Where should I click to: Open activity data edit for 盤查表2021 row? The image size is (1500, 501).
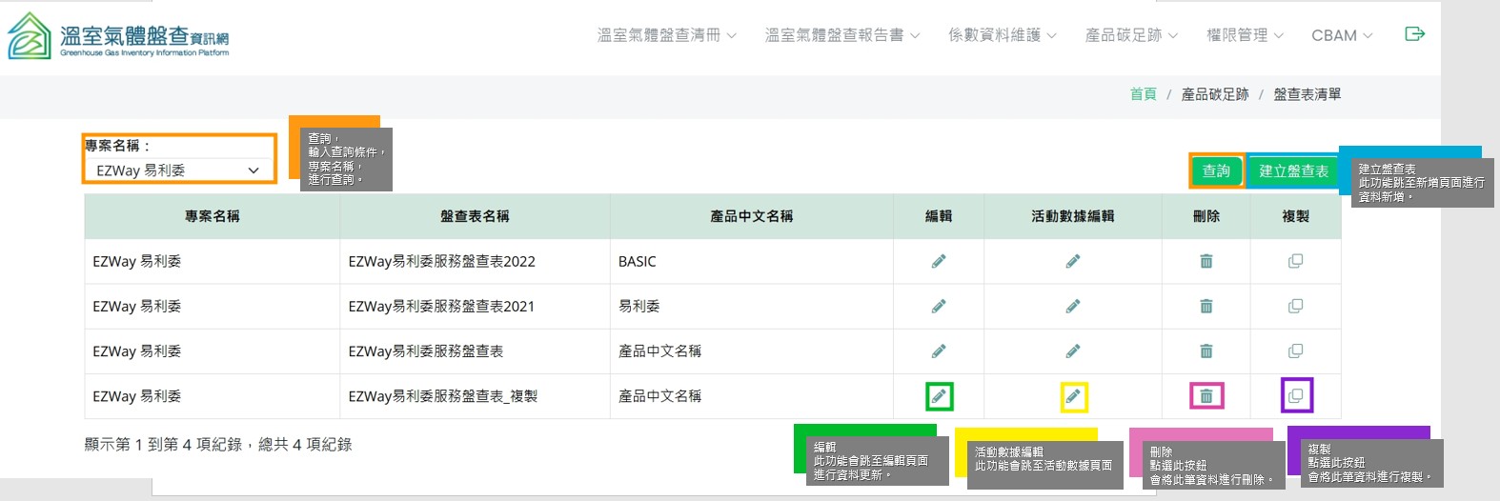coord(1073,307)
